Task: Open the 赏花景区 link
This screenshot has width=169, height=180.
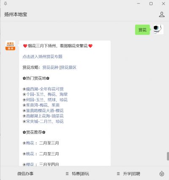Action: tap(68, 68)
